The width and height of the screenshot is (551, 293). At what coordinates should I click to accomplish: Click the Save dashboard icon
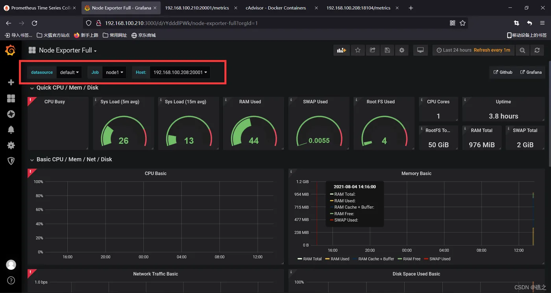pyautogui.click(x=387, y=50)
